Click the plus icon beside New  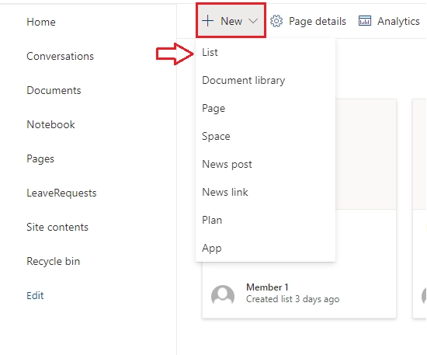pyautogui.click(x=207, y=21)
